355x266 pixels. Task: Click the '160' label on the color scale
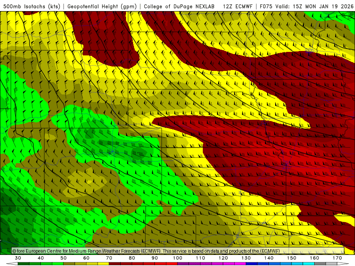(315, 258)
